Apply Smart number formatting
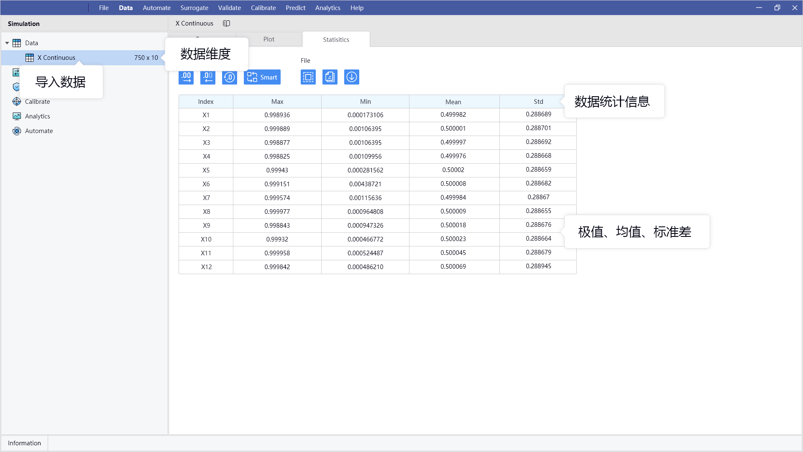 coord(262,77)
